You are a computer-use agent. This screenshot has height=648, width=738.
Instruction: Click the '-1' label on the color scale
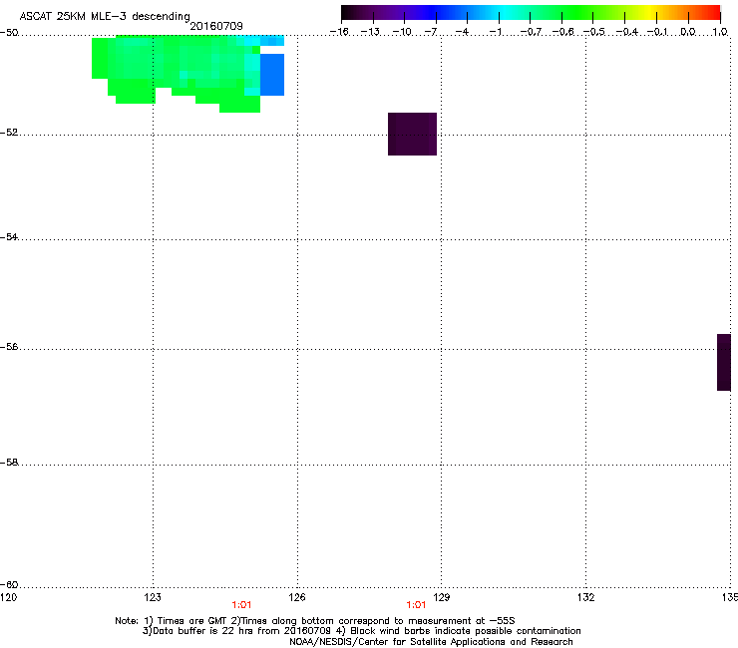pos(496,32)
